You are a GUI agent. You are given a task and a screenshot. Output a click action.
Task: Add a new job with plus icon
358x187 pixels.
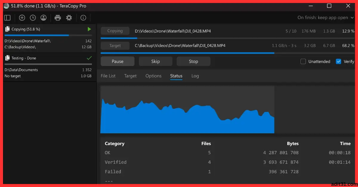tap(22, 18)
